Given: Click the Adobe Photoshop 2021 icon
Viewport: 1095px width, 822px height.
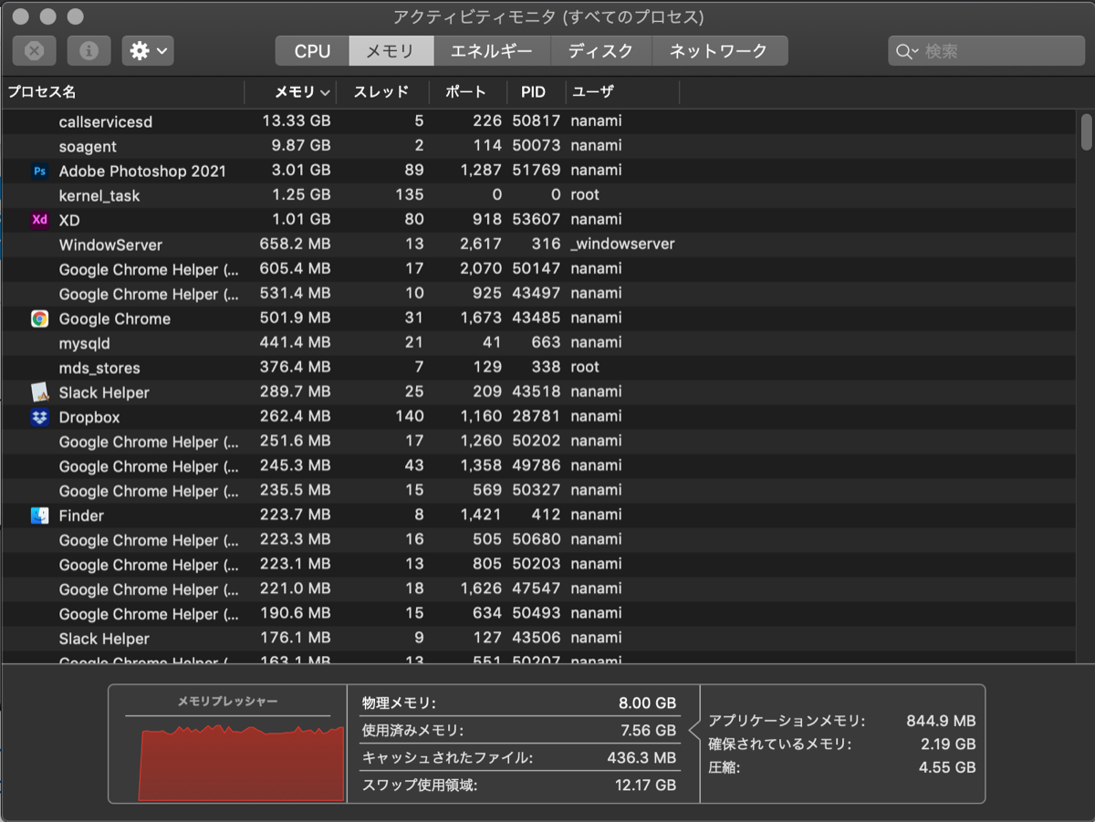Looking at the screenshot, I should 39,171.
